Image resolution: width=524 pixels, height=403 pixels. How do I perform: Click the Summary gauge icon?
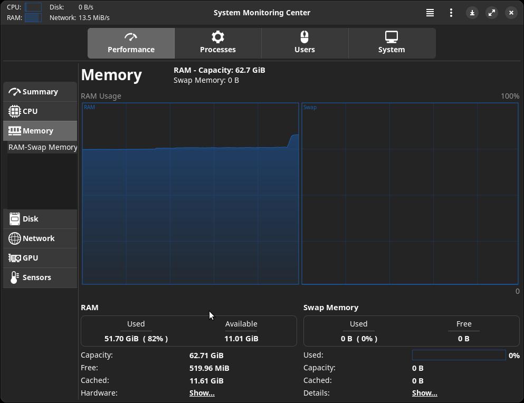pyautogui.click(x=15, y=92)
